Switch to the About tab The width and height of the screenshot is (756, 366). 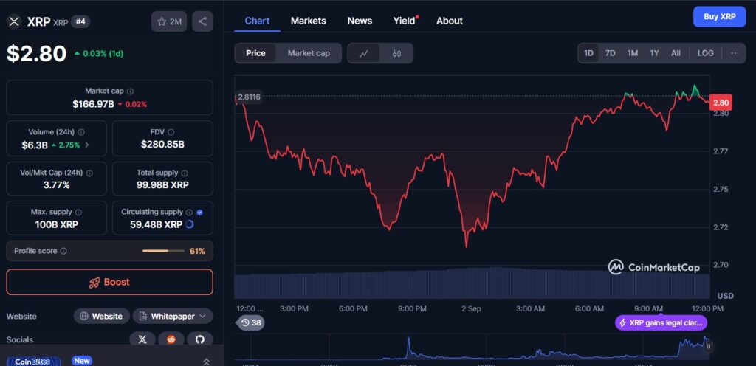pyautogui.click(x=450, y=21)
